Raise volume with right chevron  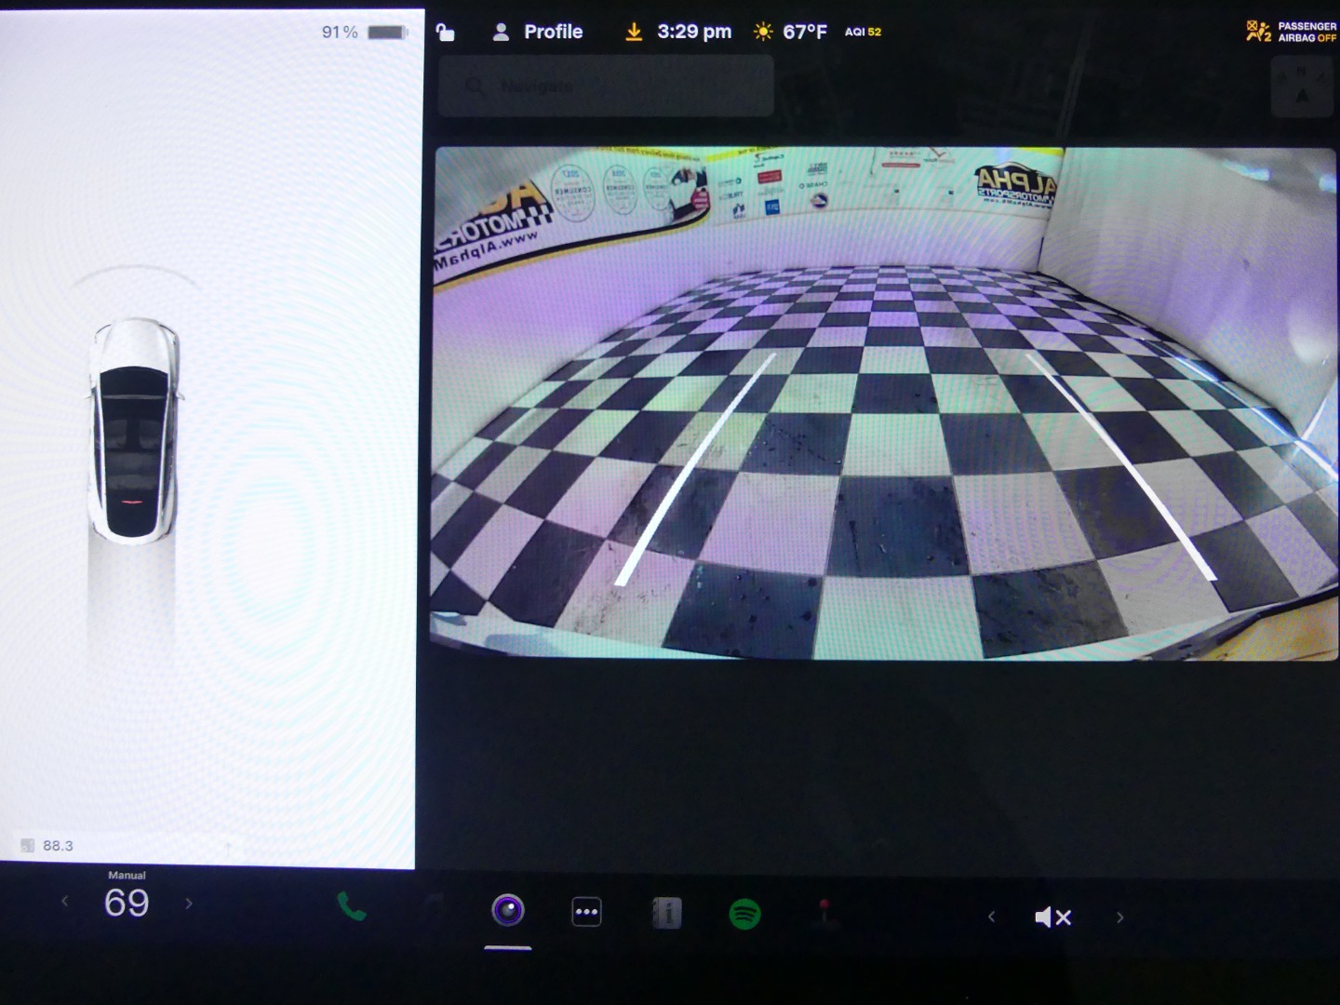(x=1119, y=918)
